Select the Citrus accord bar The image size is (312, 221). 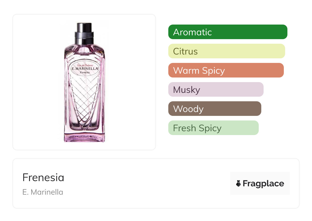226,51
